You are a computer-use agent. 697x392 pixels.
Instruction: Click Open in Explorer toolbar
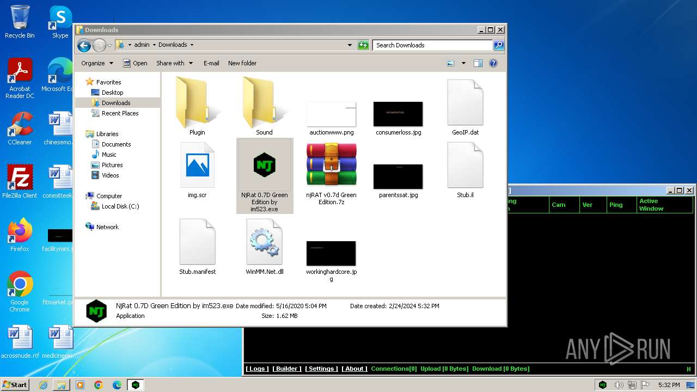(135, 63)
